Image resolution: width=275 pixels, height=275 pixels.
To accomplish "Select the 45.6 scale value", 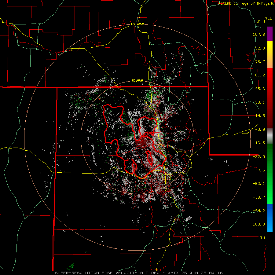I will 260,89.
